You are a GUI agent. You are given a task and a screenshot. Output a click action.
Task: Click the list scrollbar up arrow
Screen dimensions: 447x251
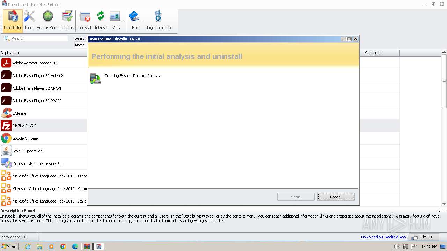click(x=444, y=52)
